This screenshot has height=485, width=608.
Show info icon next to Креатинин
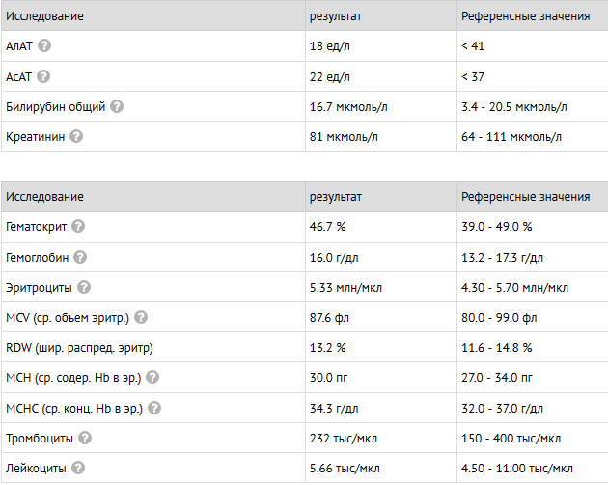coord(76,136)
